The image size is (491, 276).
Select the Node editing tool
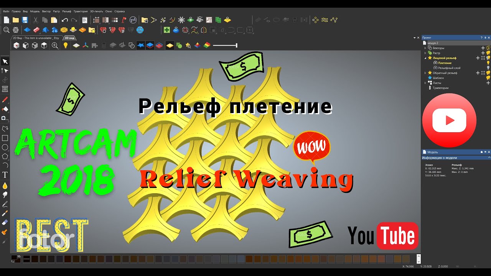5,71
